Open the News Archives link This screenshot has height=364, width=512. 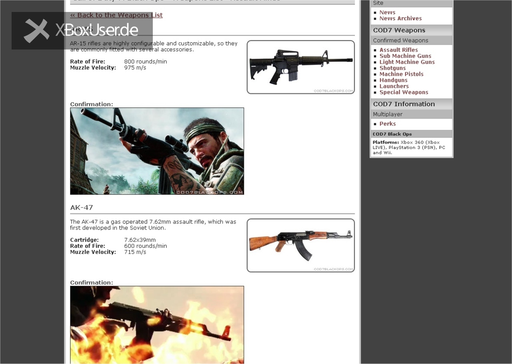click(x=400, y=18)
